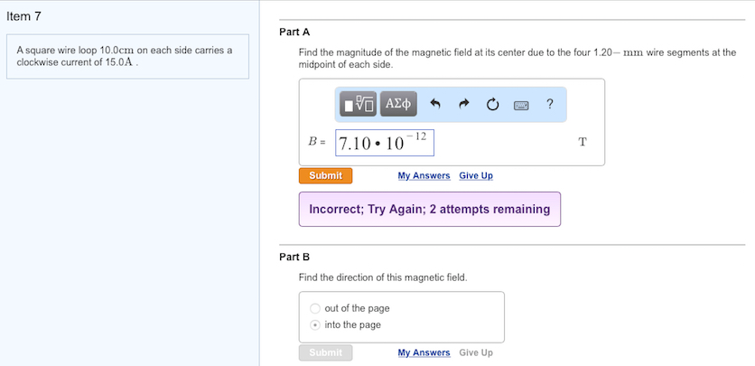Click the "Incorrect; Try Again" feedback message
The height and width of the screenshot is (366, 755).
(429, 209)
